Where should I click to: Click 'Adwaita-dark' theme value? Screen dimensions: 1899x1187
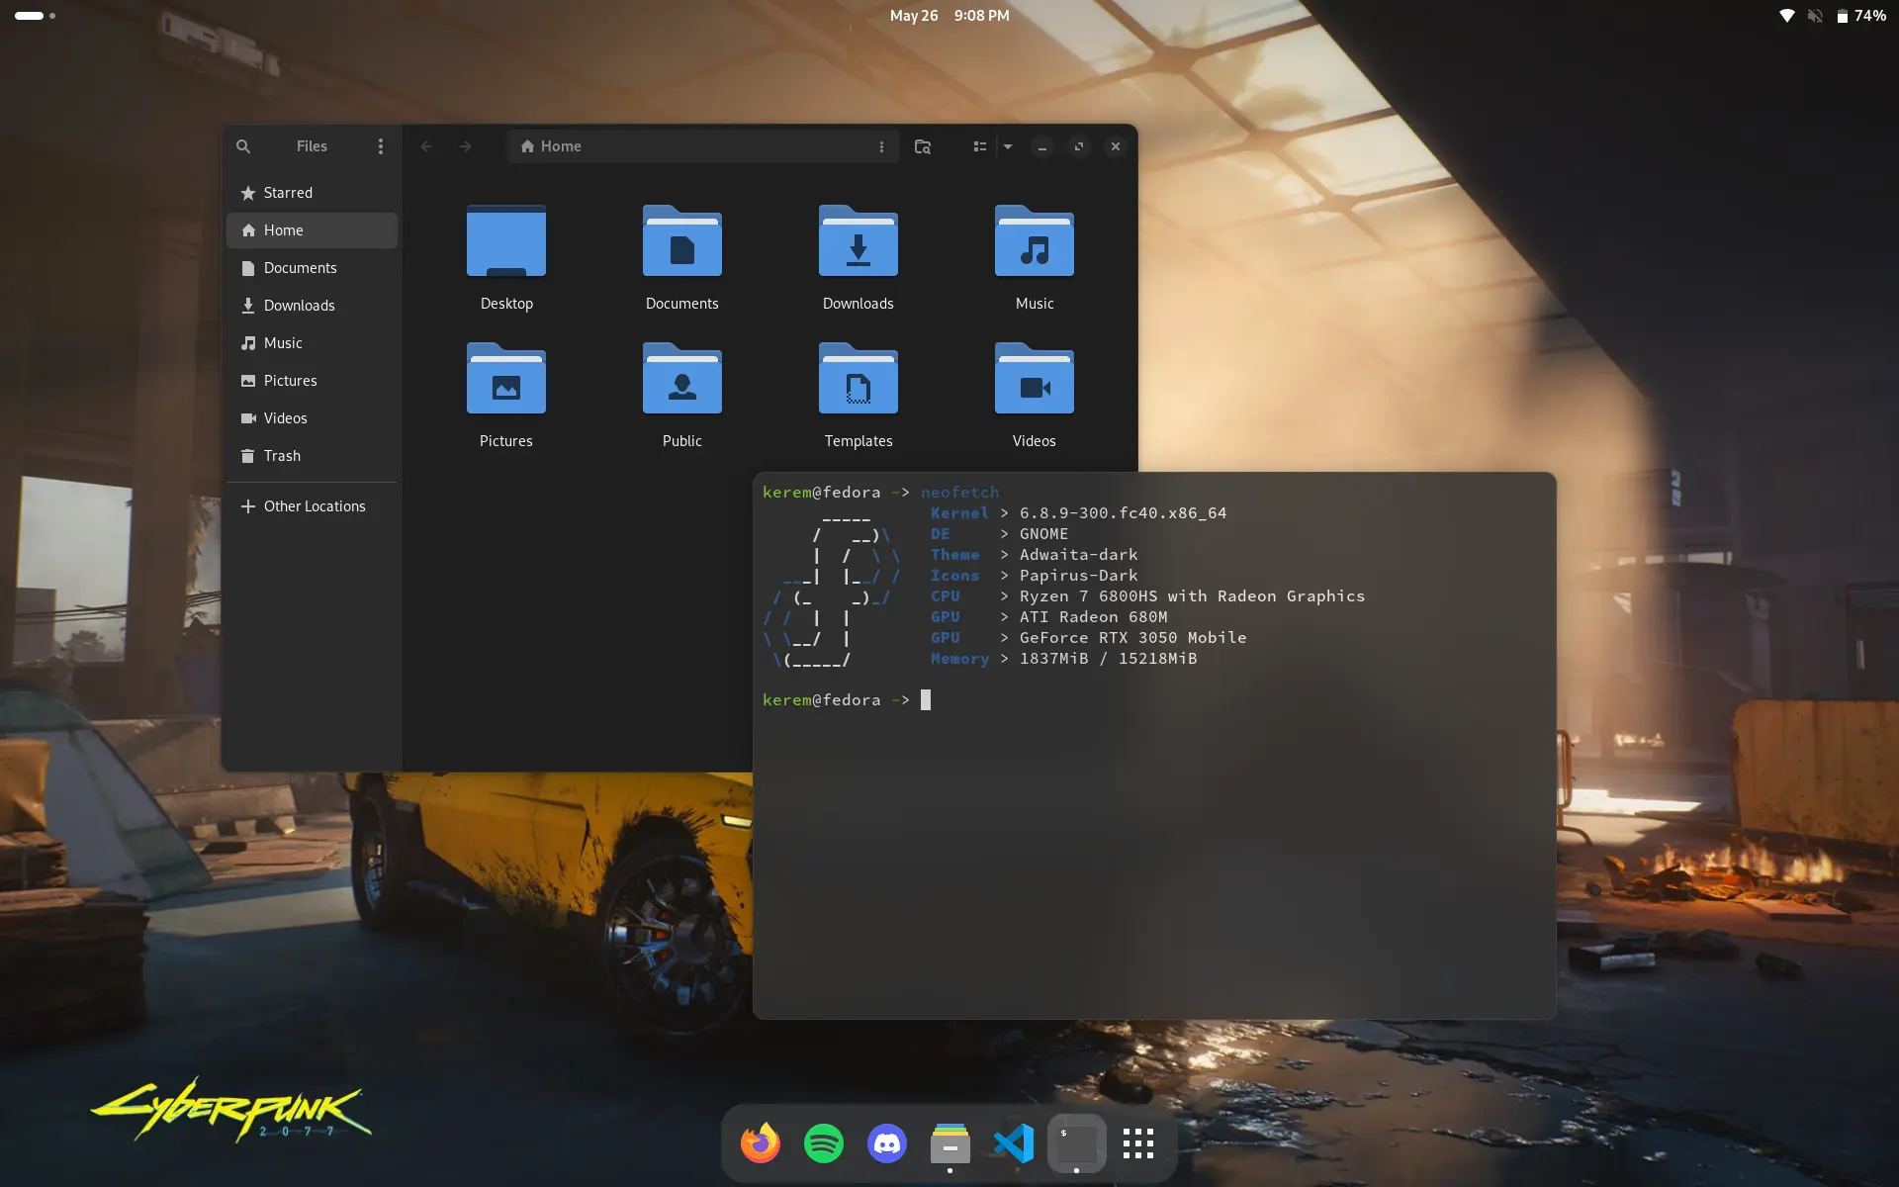pos(1078,555)
